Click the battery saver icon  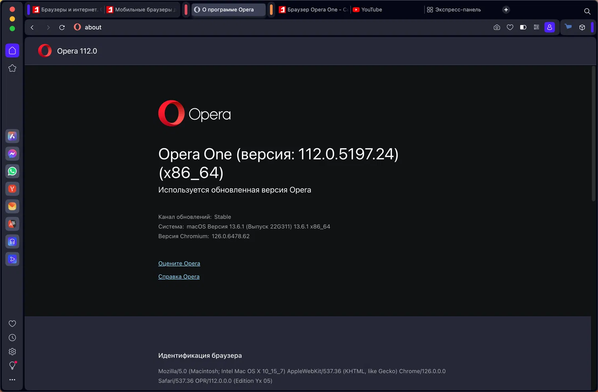(x=523, y=27)
